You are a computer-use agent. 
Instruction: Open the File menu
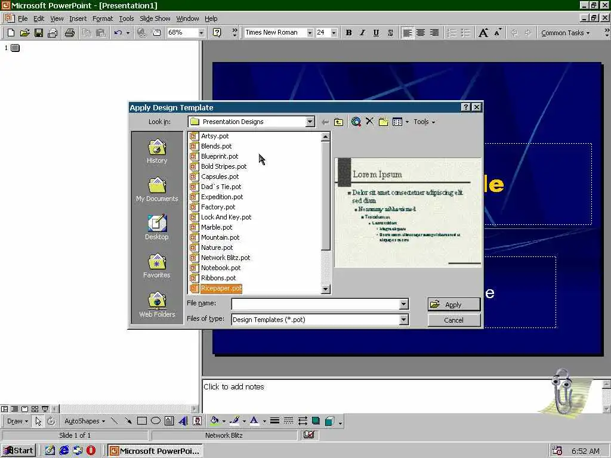23,18
